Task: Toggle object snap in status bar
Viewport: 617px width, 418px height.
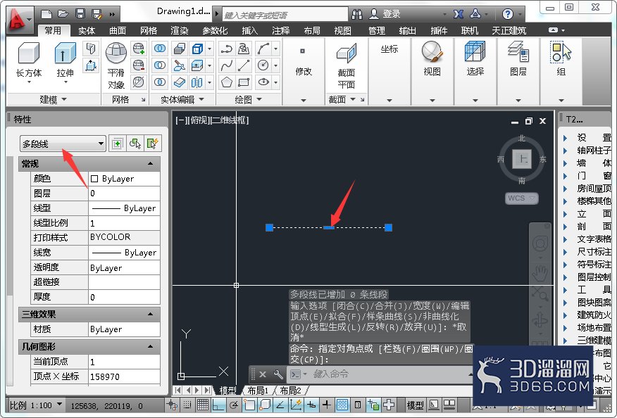Action: click(x=249, y=405)
